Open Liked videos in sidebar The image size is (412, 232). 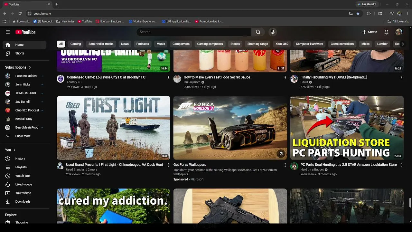(24, 184)
